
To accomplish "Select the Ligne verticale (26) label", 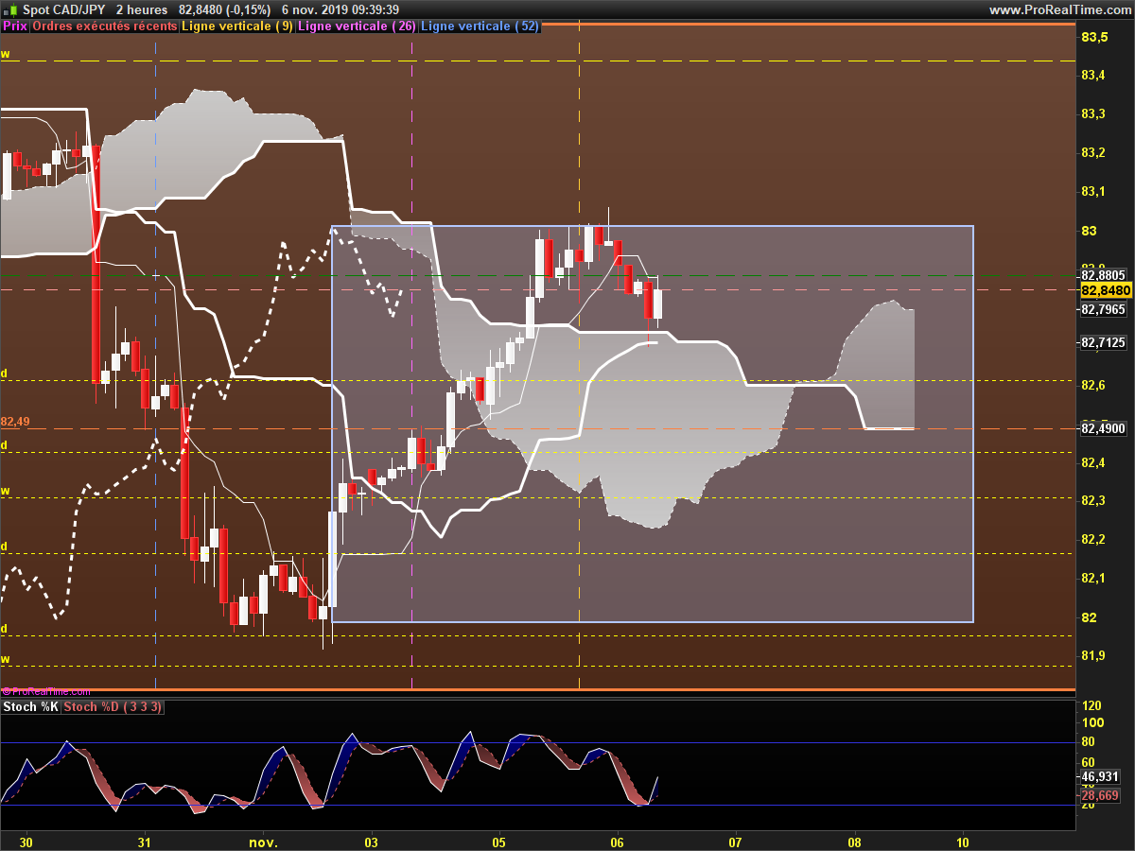I will [357, 26].
